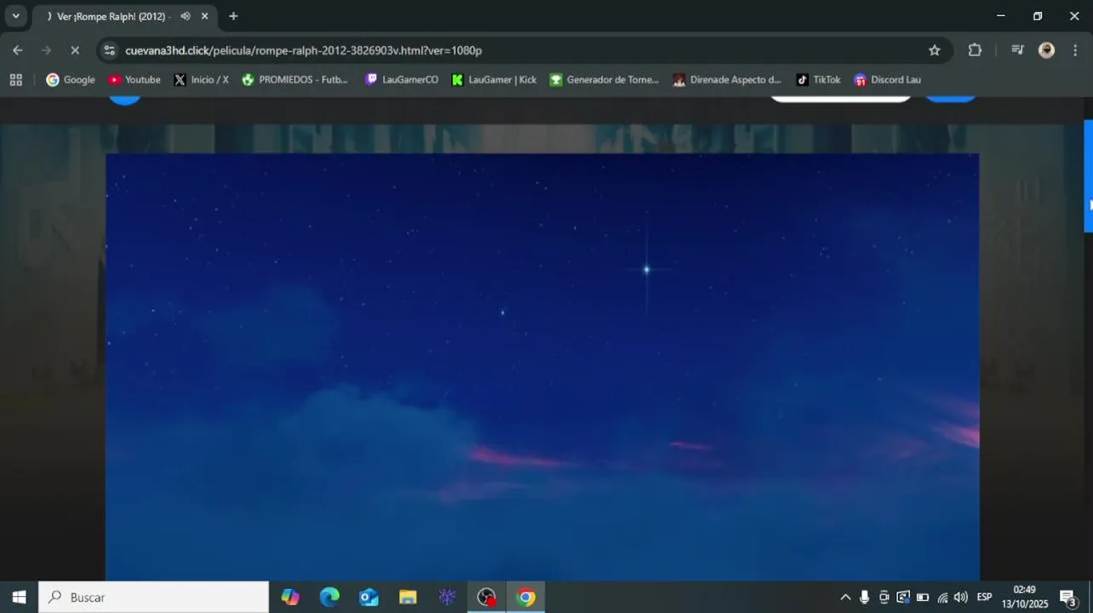Switch to Chrome in the taskbar

pyautogui.click(x=525, y=597)
